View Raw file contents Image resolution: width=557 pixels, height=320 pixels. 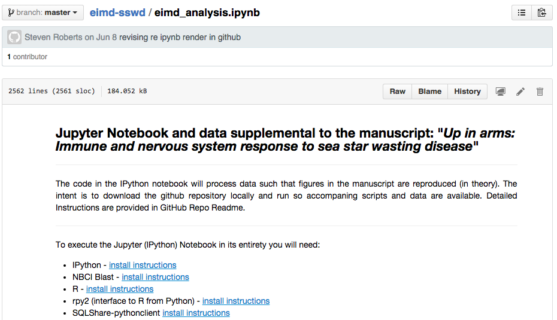tap(398, 92)
